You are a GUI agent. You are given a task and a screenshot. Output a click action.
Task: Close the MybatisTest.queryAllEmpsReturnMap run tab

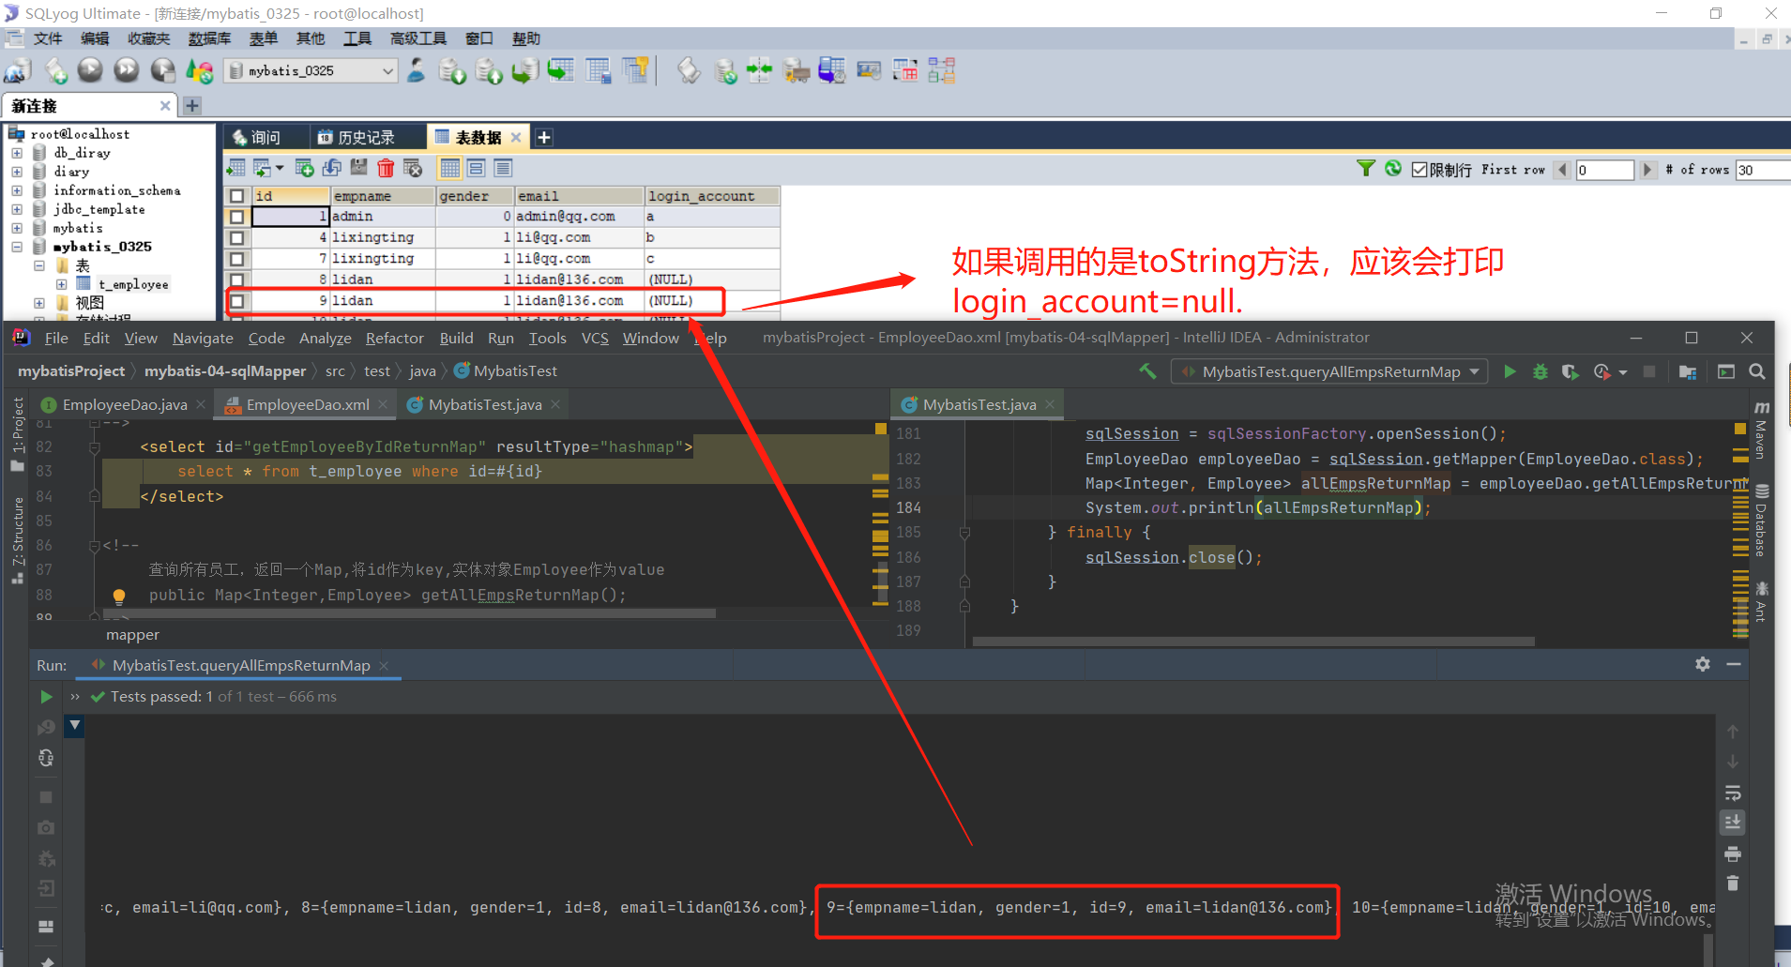pyautogui.click(x=384, y=665)
